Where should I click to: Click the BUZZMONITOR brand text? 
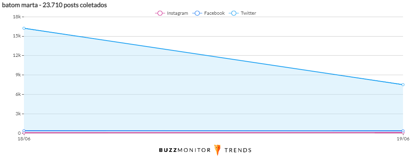[x=185, y=150]
